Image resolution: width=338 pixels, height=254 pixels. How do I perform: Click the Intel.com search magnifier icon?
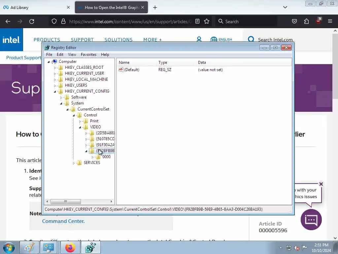point(251,39)
